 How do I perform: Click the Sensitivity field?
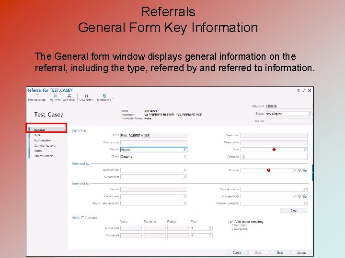(x=274, y=136)
